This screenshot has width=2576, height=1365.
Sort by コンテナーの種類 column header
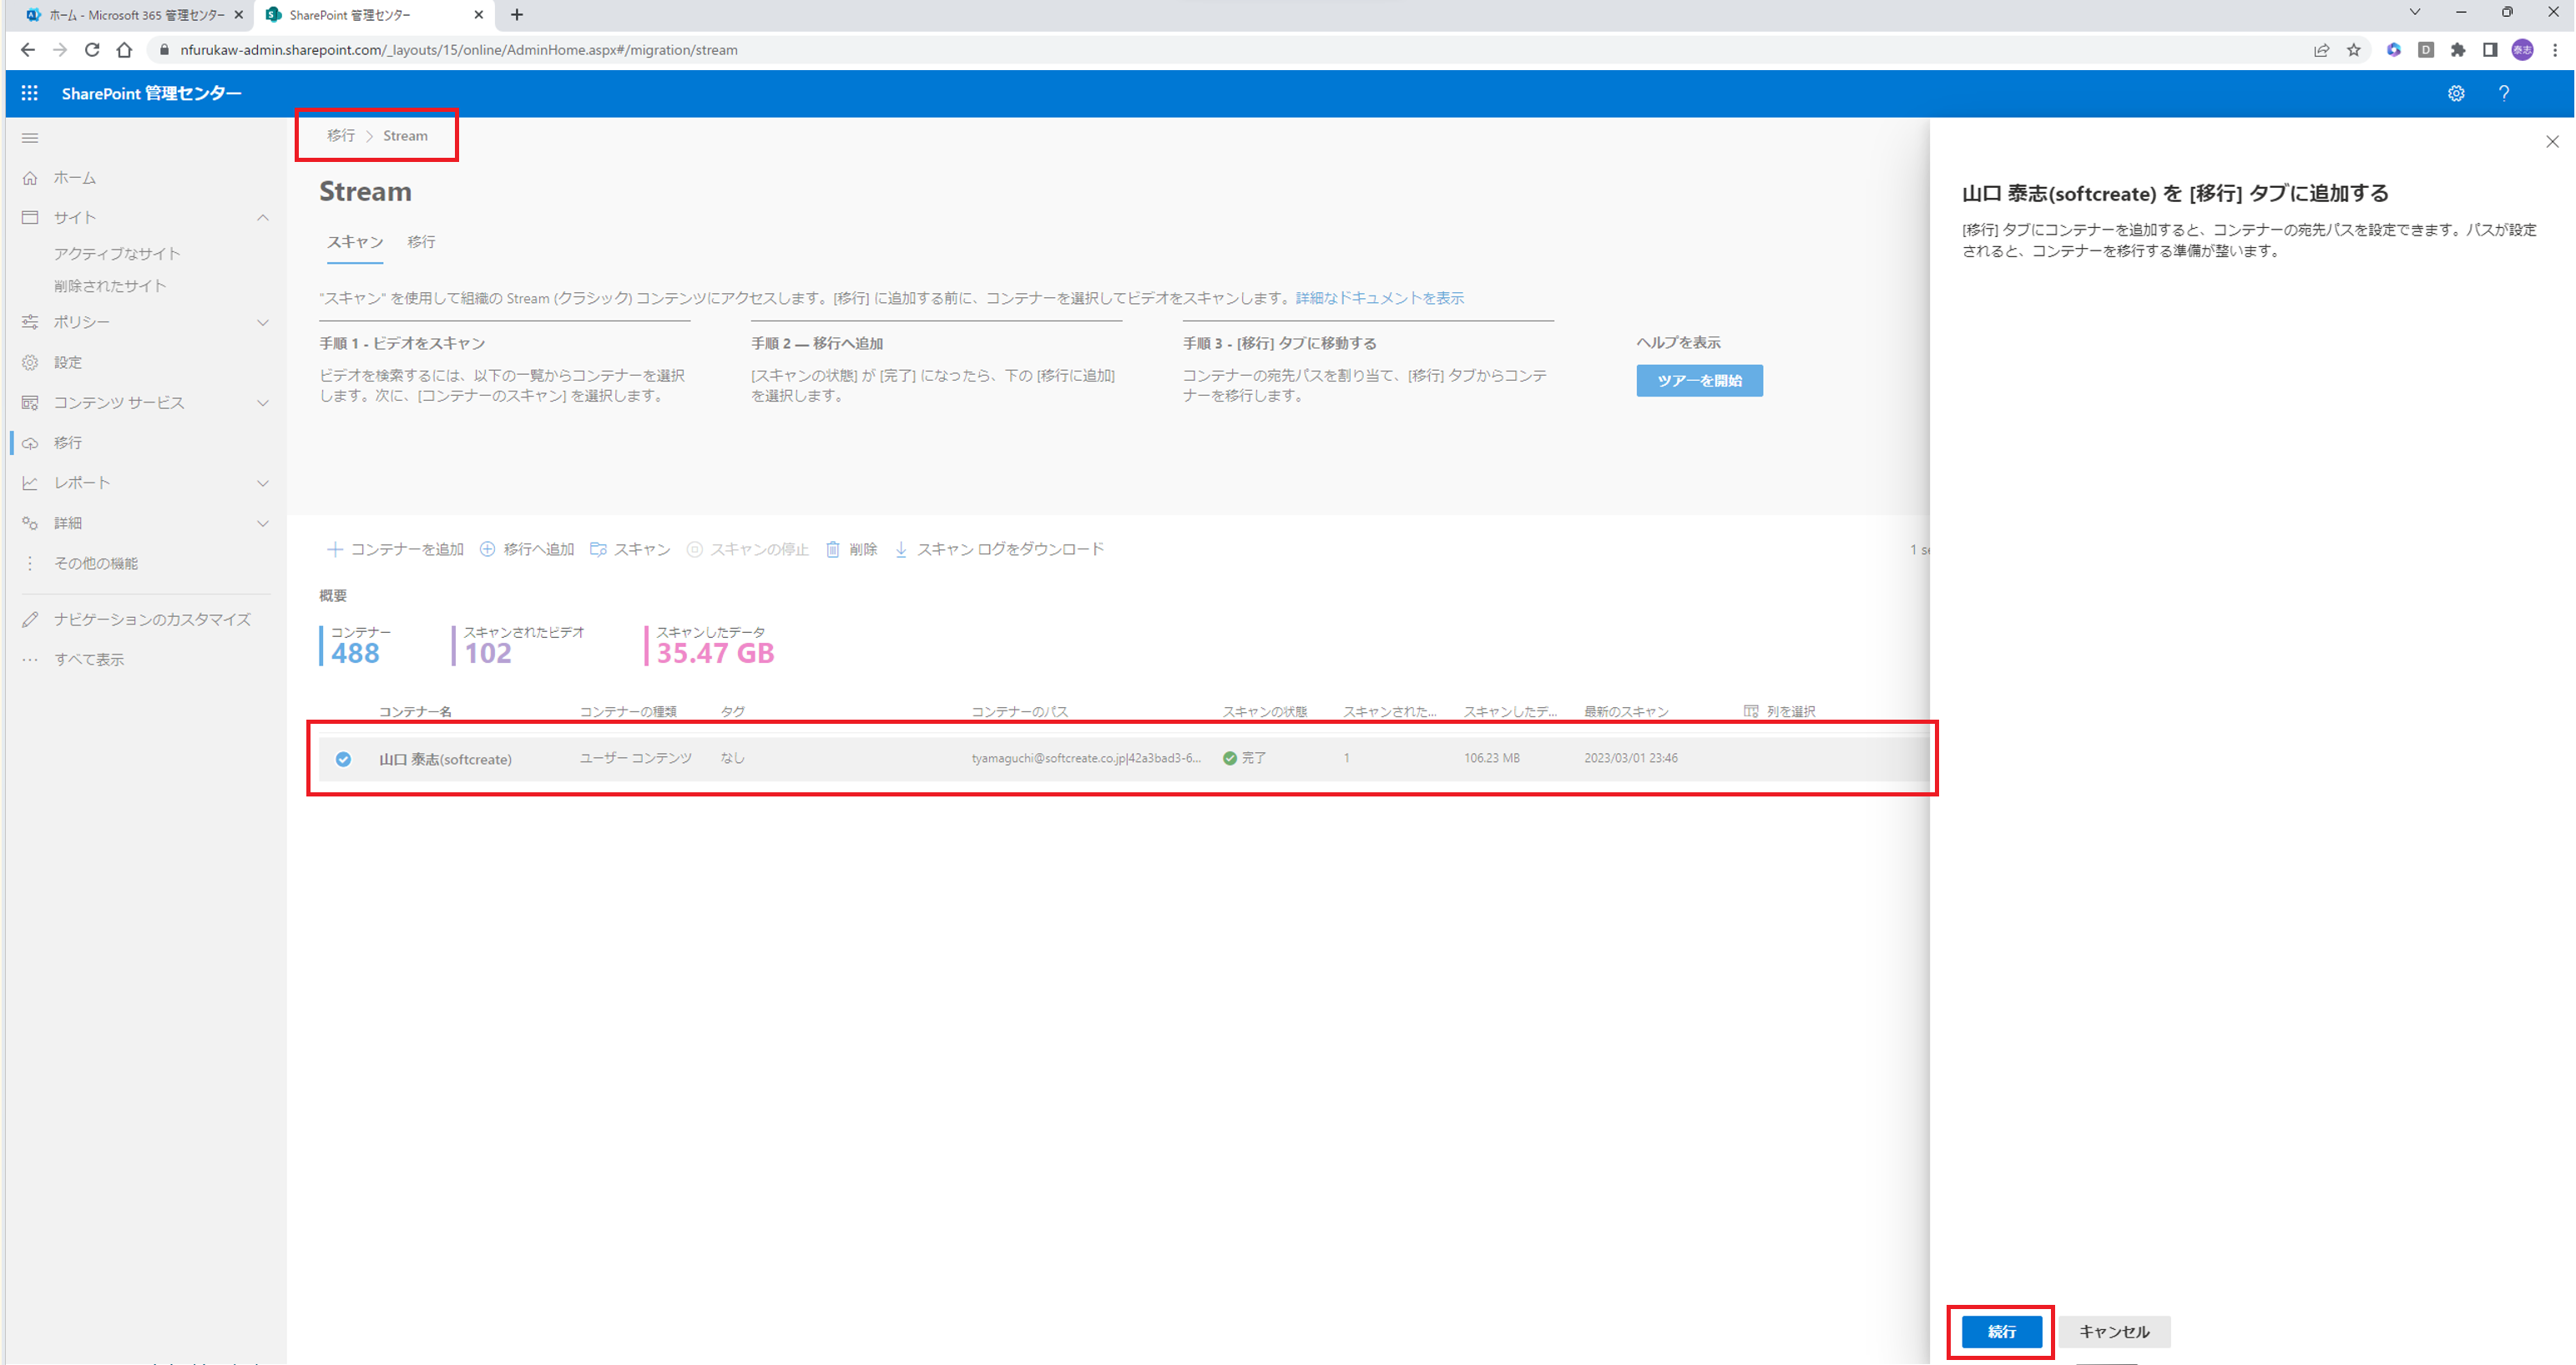tap(628, 711)
